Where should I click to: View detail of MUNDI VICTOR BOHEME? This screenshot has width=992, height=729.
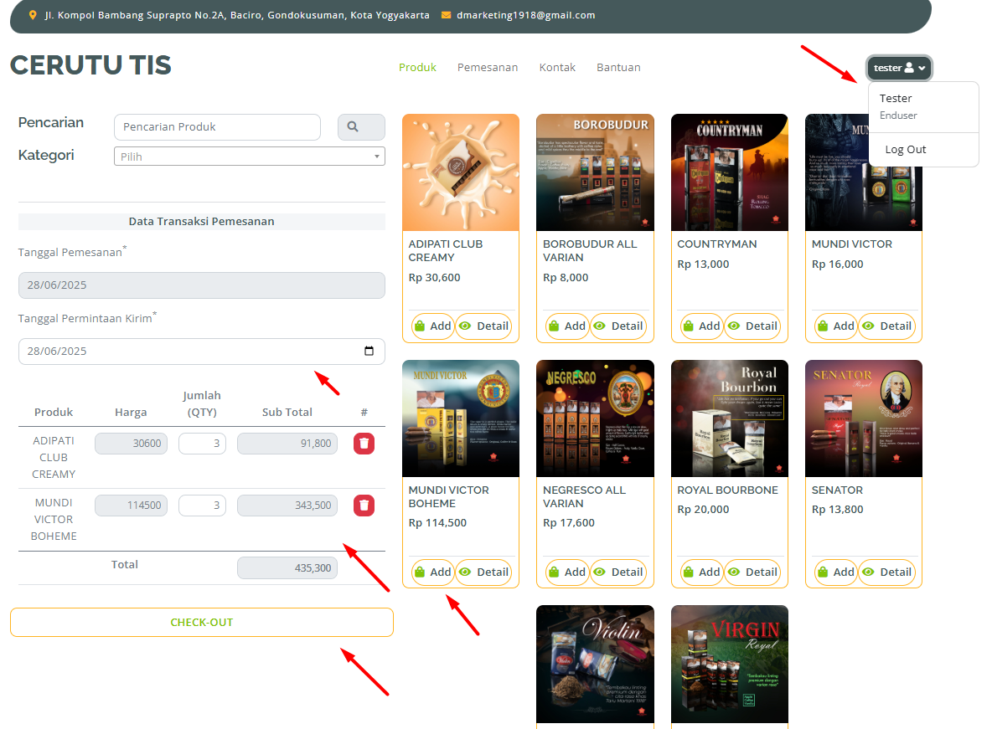pyautogui.click(x=483, y=572)
